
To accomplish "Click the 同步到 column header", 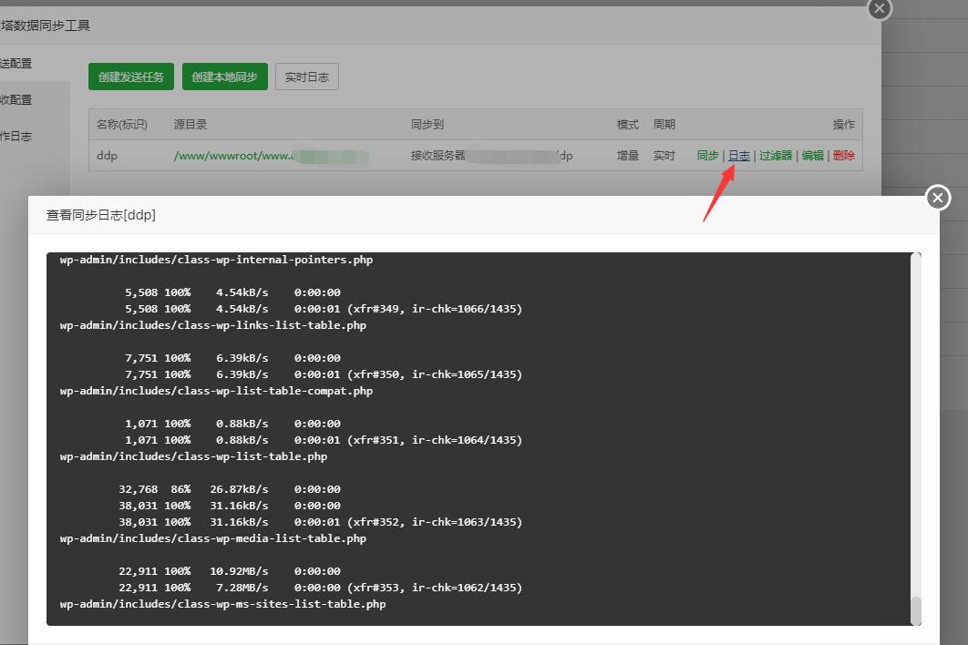I will 427,125.
